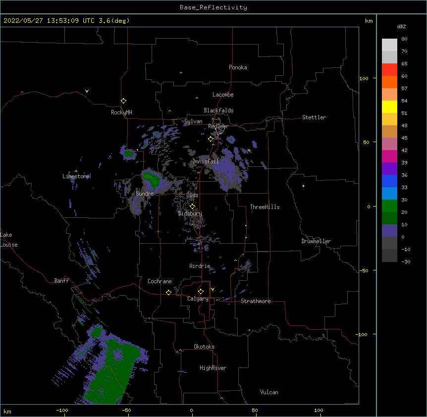Select the HighRiver label

point(213,368)
